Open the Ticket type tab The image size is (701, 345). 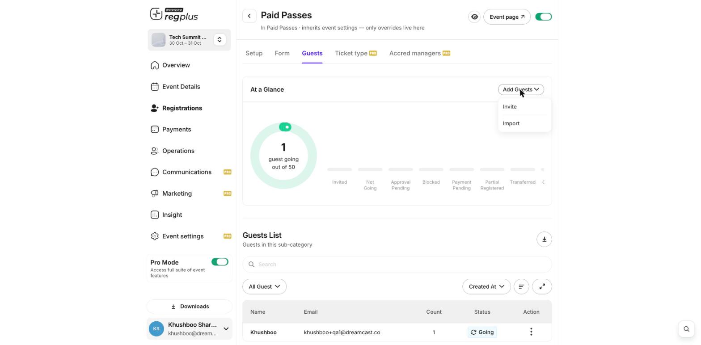coord(356,53)
